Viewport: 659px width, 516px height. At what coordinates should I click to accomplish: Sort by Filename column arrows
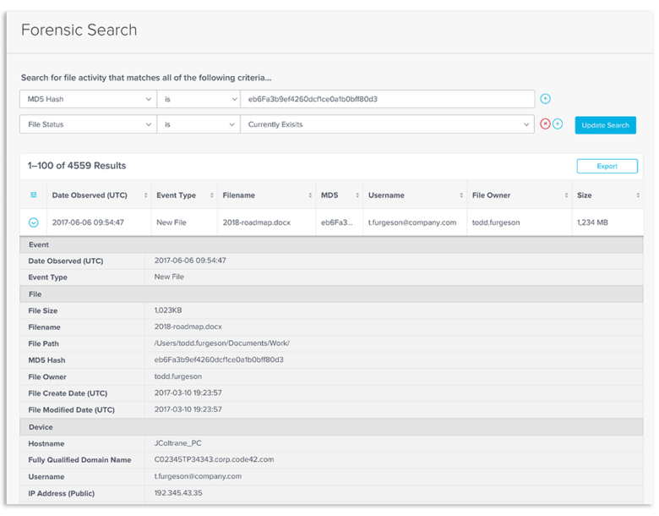[310, 195]
